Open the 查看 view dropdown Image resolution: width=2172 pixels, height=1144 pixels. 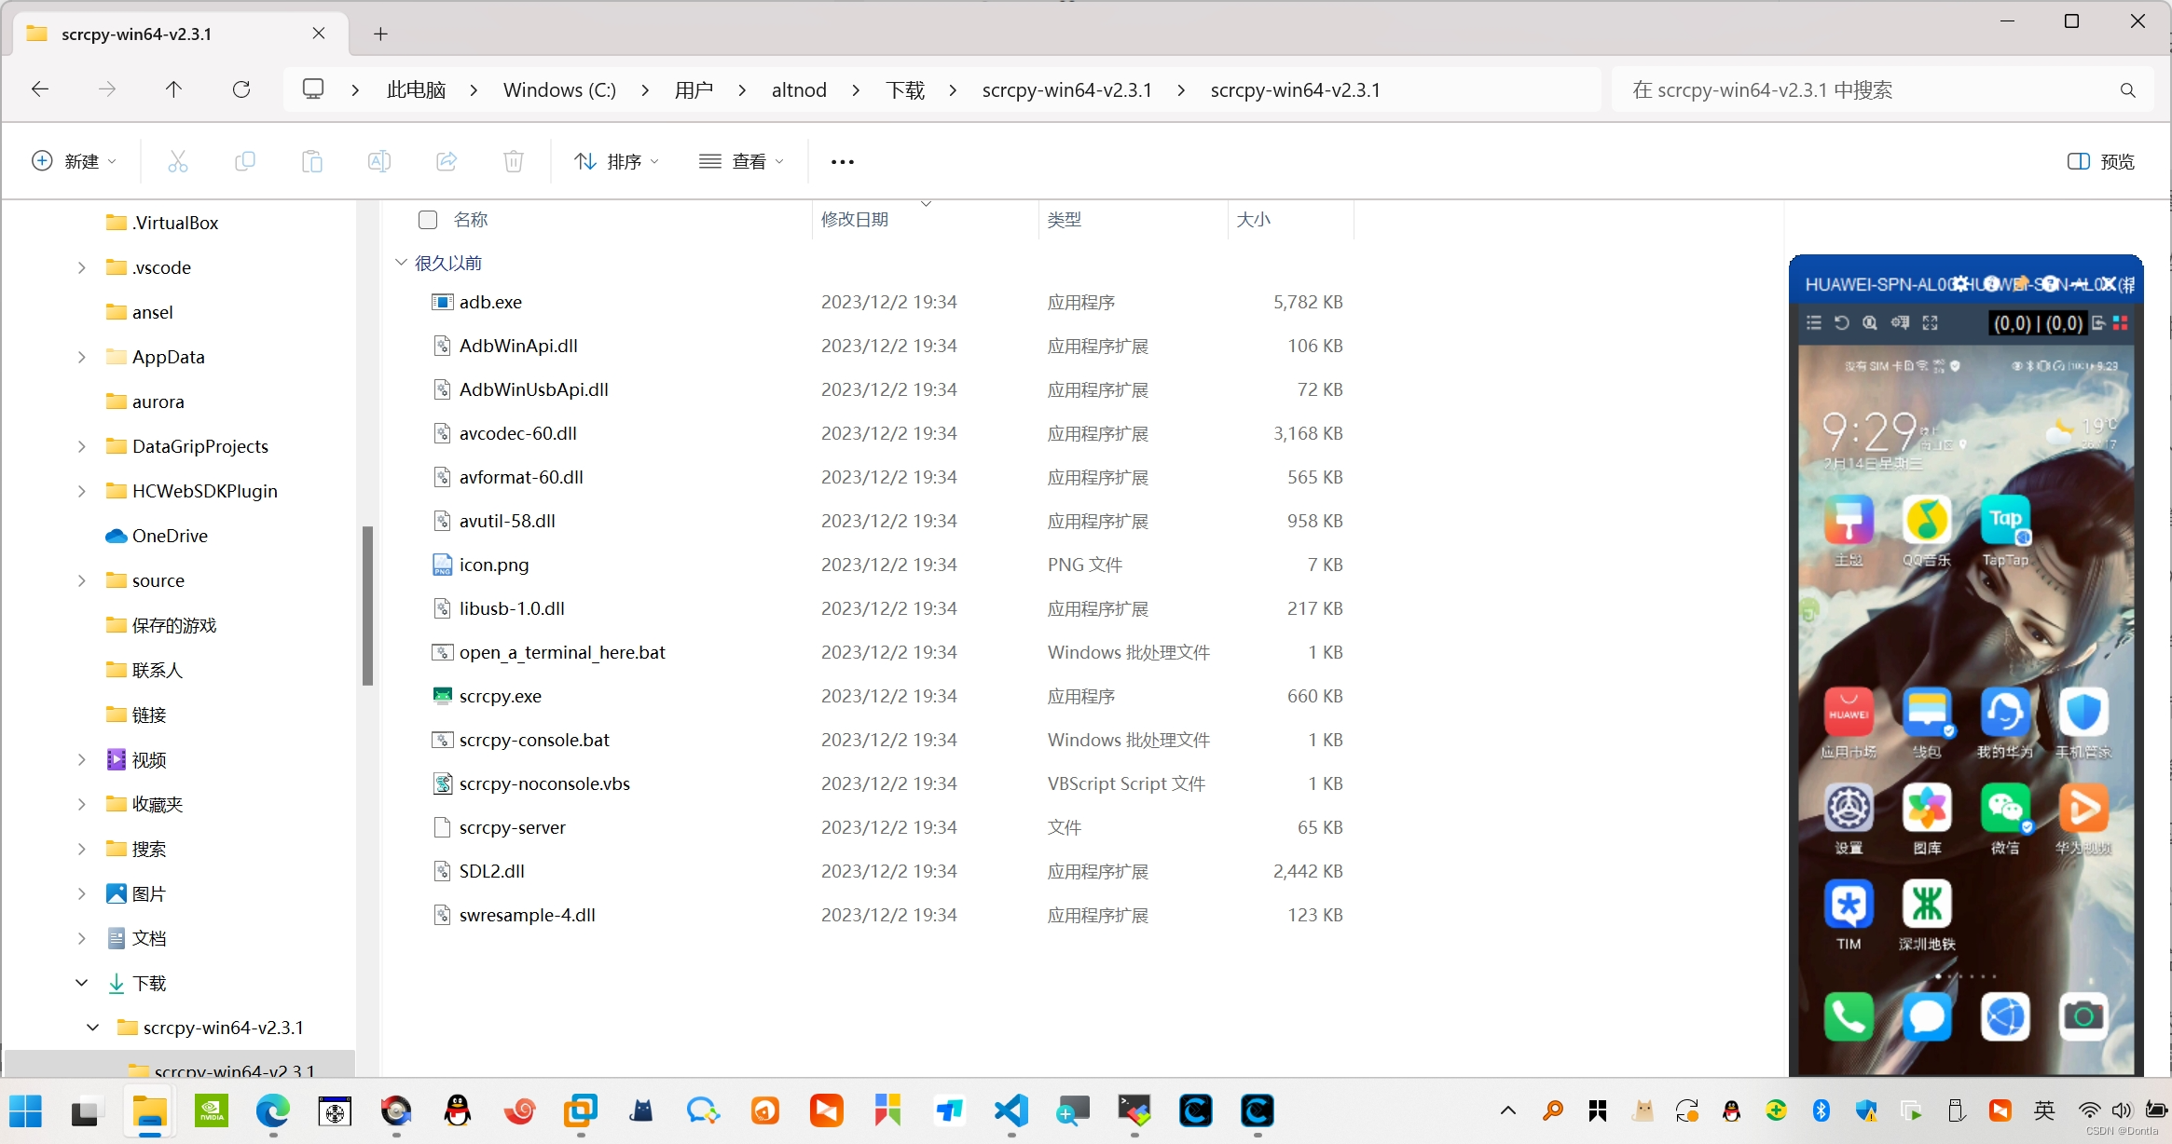point(741,161)
